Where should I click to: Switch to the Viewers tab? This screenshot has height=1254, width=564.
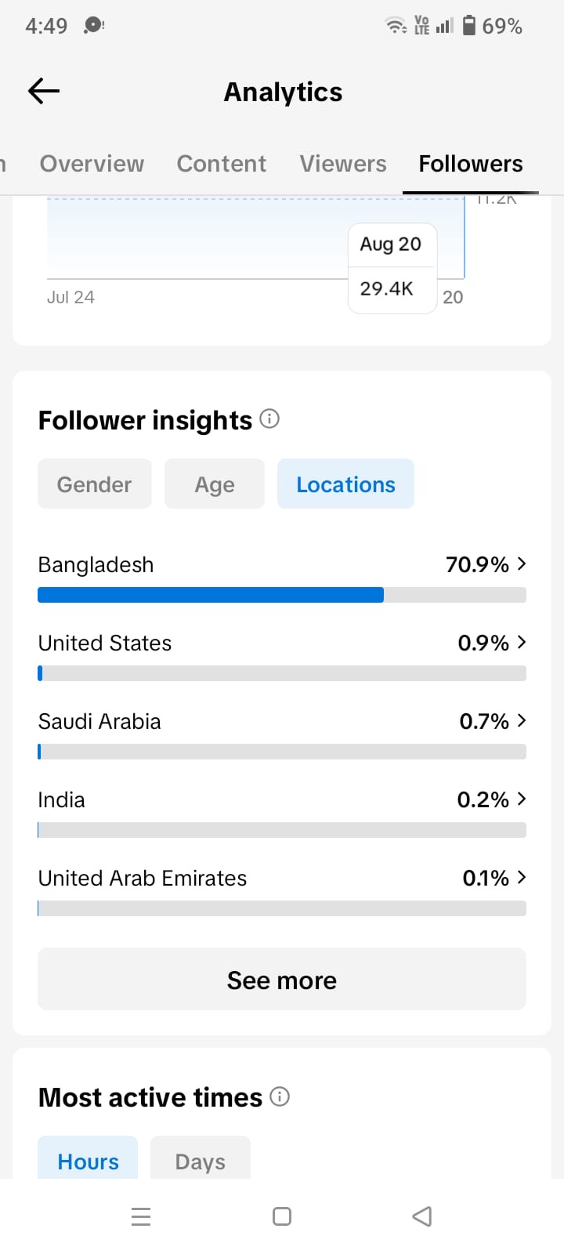pyautogui.click(x=343, y=163)
